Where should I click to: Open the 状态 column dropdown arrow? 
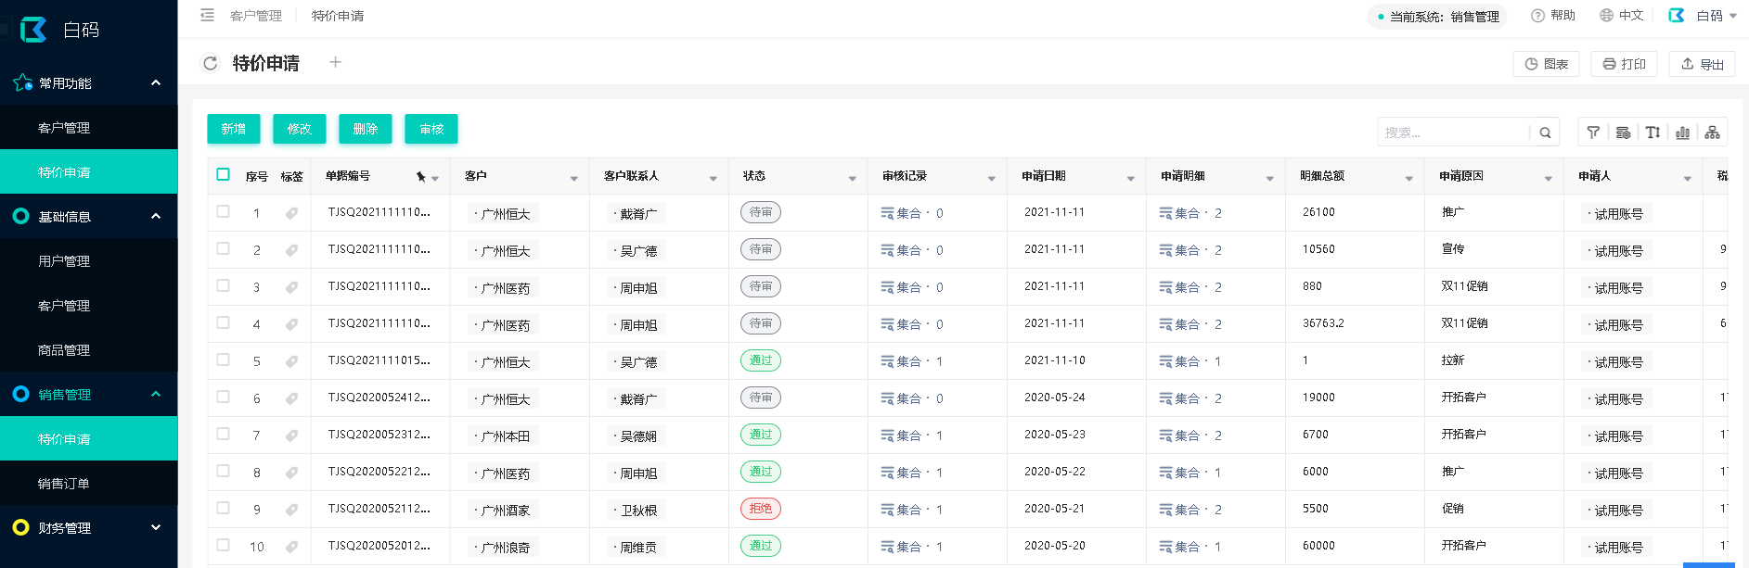(852, 178)
